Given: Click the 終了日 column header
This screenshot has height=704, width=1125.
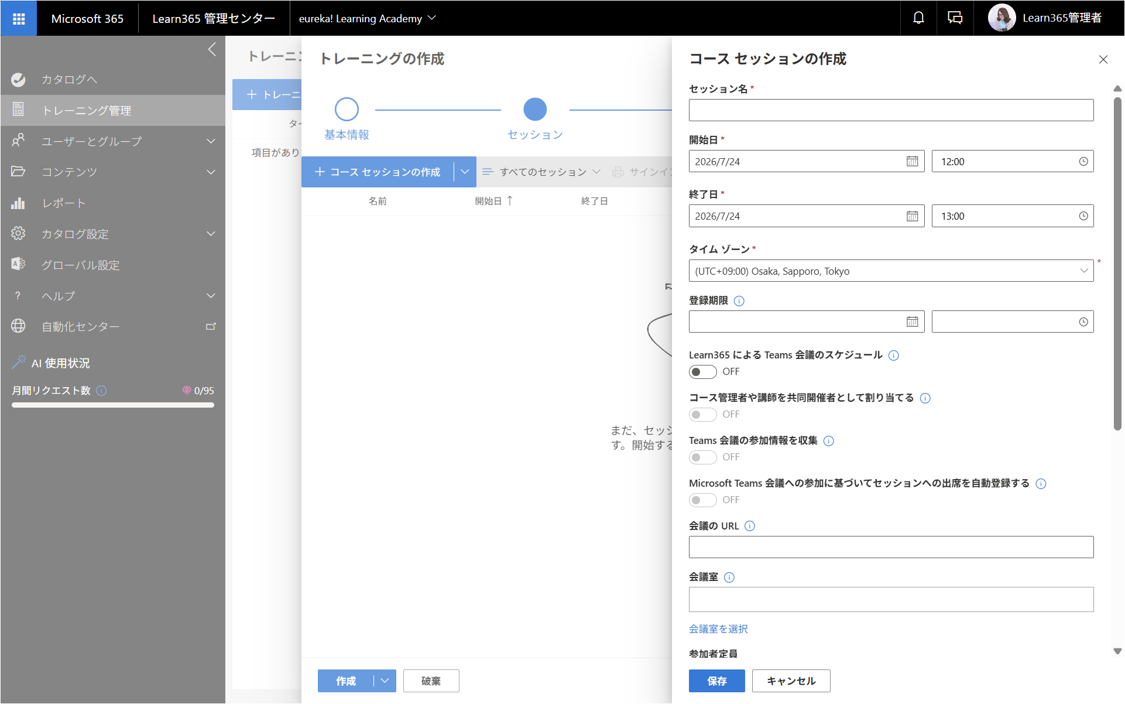Looking at the screenshot, I should coord(594,201).
